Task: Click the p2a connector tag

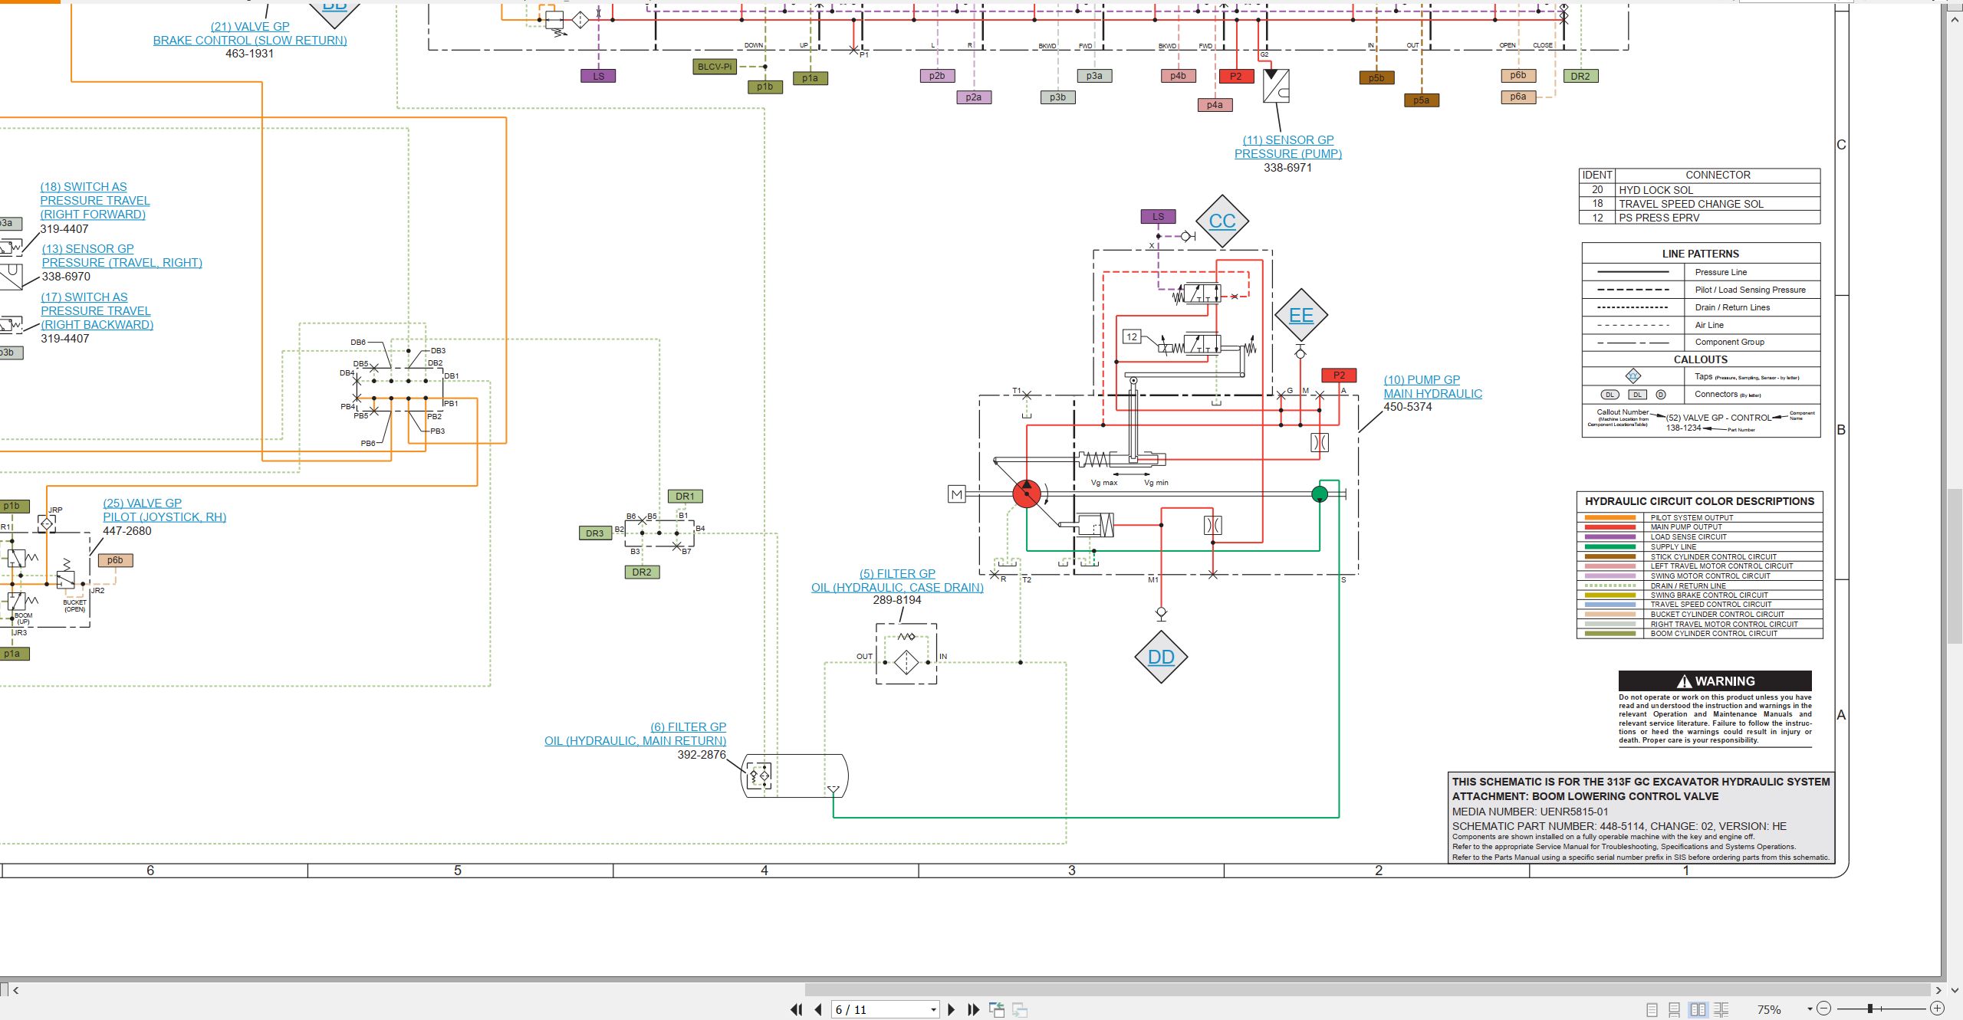Action: 973,97
